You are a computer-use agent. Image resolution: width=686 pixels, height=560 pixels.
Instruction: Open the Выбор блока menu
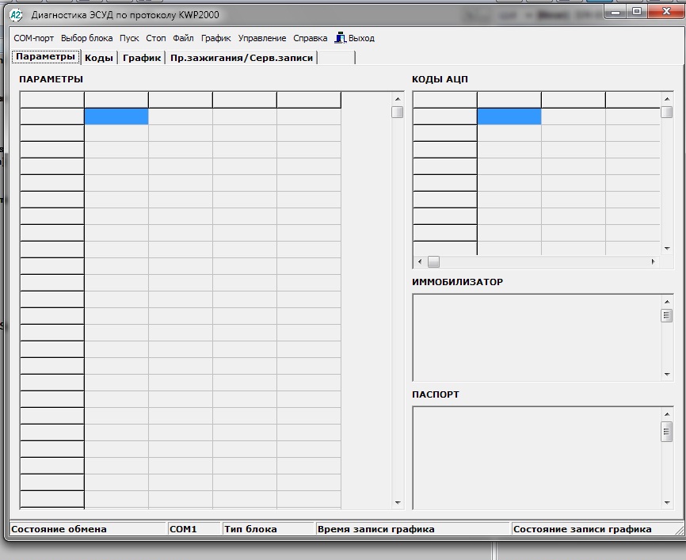tap(87, 38)
